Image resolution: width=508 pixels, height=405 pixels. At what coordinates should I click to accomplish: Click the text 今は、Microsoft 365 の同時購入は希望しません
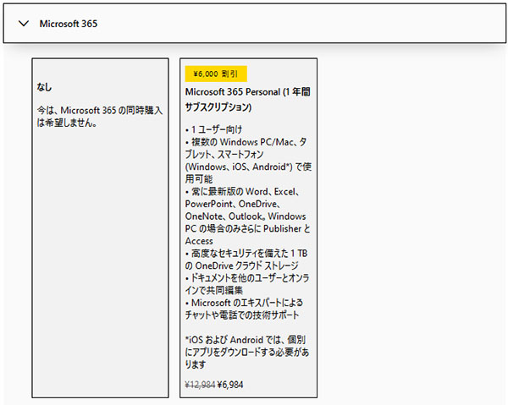(x=99, y=117)
